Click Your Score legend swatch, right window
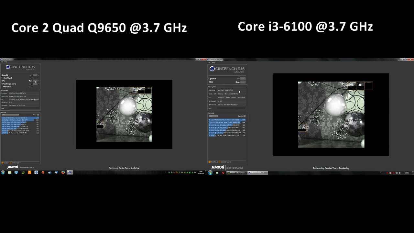This screenshot has height=233, width=414. 210,162
